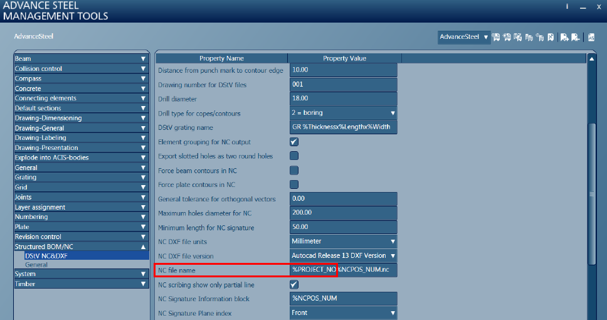Click the Property Name column header
607x320 pixels.
(221, 58)
